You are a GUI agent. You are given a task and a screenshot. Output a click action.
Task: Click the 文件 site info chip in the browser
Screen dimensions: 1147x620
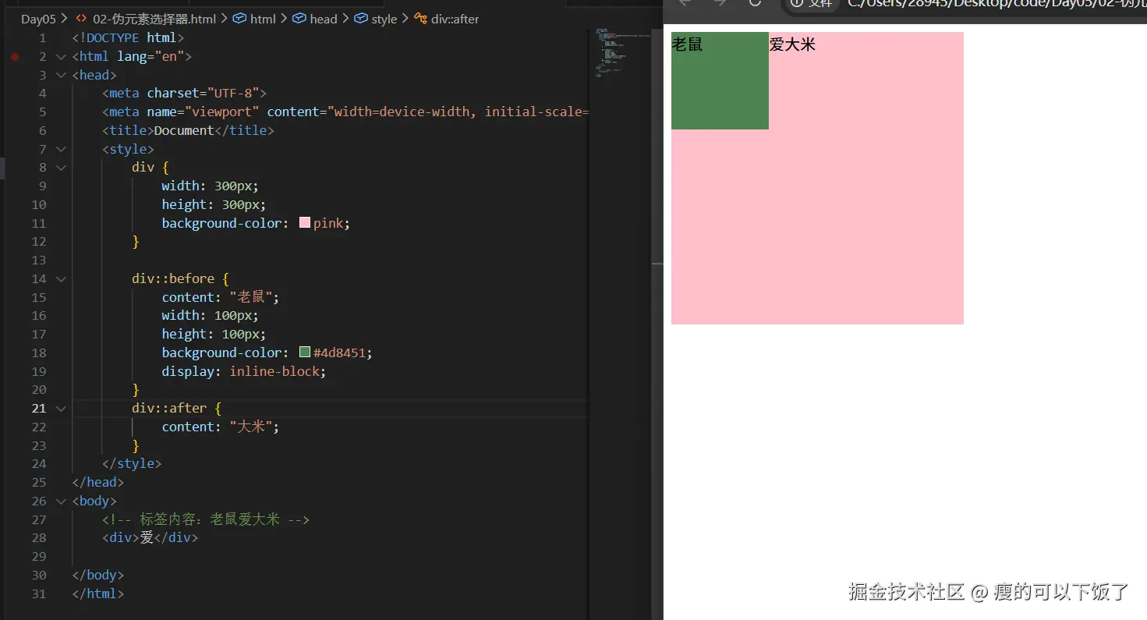pyautogui.click(x=812, y=4)
